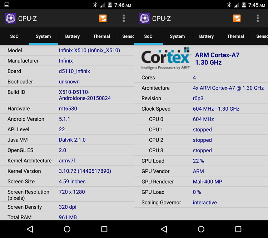The width and height of the screenshot is (268, 238).
Task: Open the orange validation icon on left screen
Action: point(103,18)
